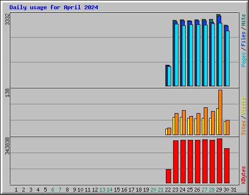Click the orange Sites bar for day 24
This screenshot has height=195, width=249.
(x=184, y=122)
